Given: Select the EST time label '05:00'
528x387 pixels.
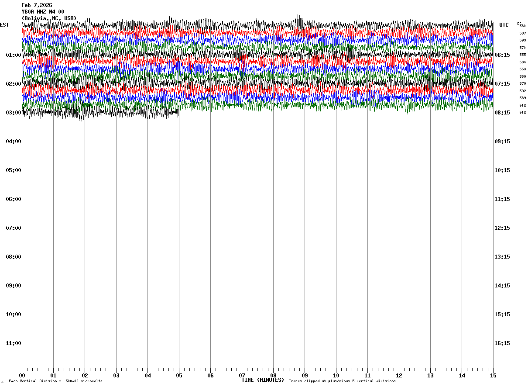Looking at the screenshot, I should pyautogui.click(x=14, y=170).
